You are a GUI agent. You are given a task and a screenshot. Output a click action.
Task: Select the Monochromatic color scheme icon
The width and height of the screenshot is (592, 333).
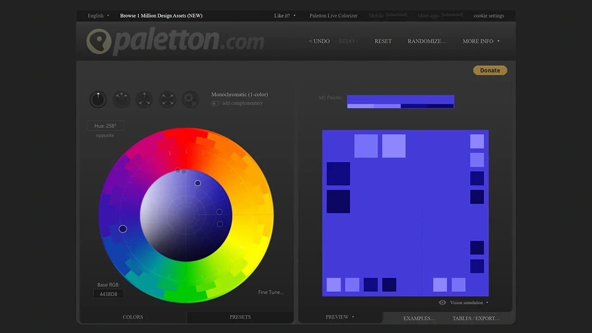click(98, 99)
